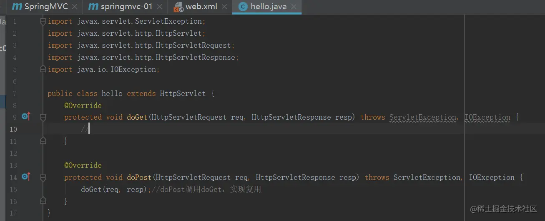Click HttpServlet after extends on line 7

[183, 93]
